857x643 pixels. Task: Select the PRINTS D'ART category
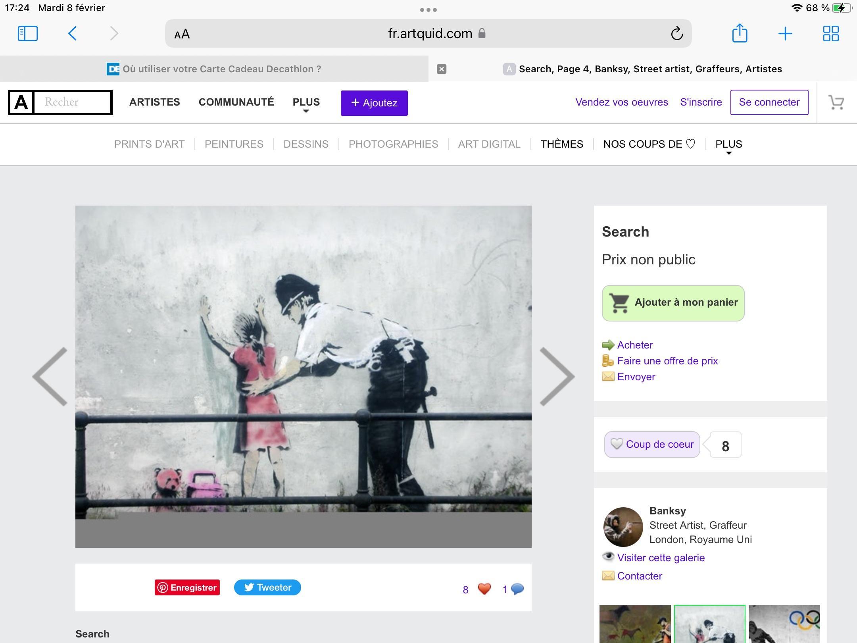150,144
